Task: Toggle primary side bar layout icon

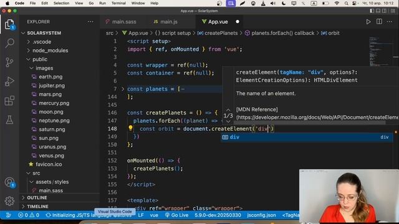Action: tap(372, 11)
